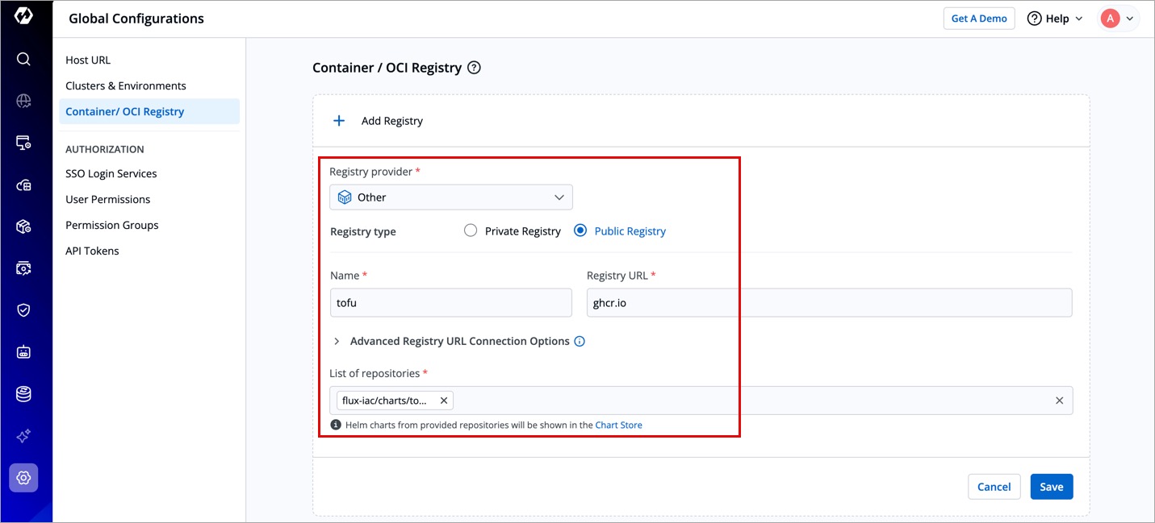Go to Clusters & Environments

(126, 86)
